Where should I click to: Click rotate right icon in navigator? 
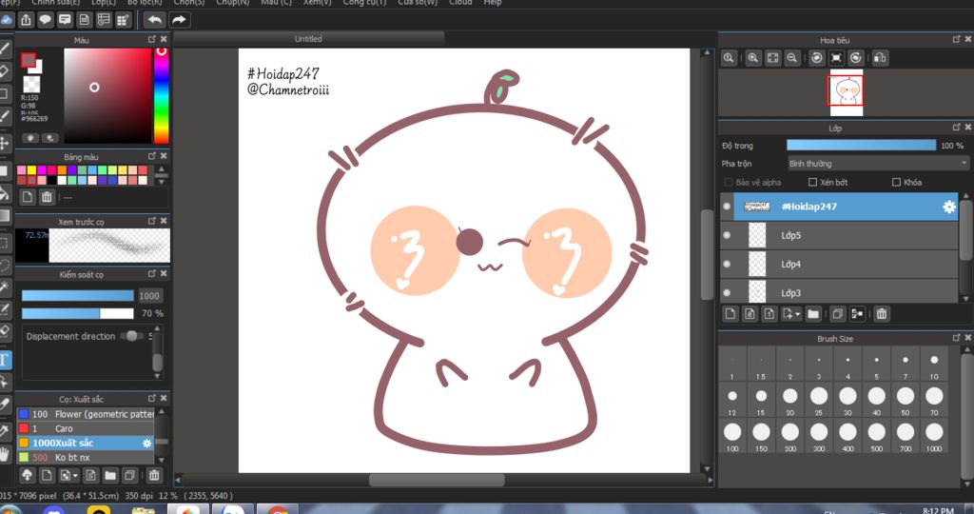855,58
